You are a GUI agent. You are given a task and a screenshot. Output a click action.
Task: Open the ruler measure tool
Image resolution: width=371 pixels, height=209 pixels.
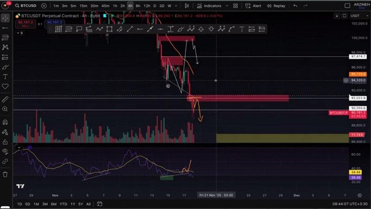tap(6, 99)
